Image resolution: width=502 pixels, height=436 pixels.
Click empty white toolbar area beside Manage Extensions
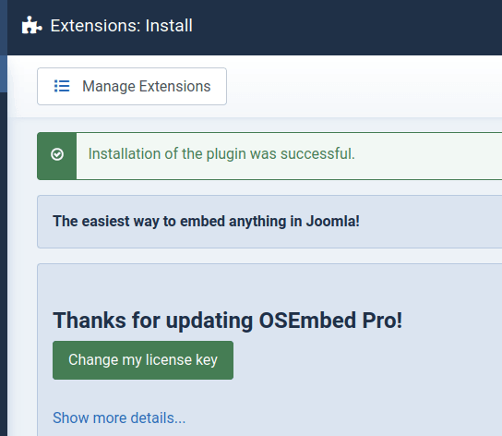click(x=362, y=86)
